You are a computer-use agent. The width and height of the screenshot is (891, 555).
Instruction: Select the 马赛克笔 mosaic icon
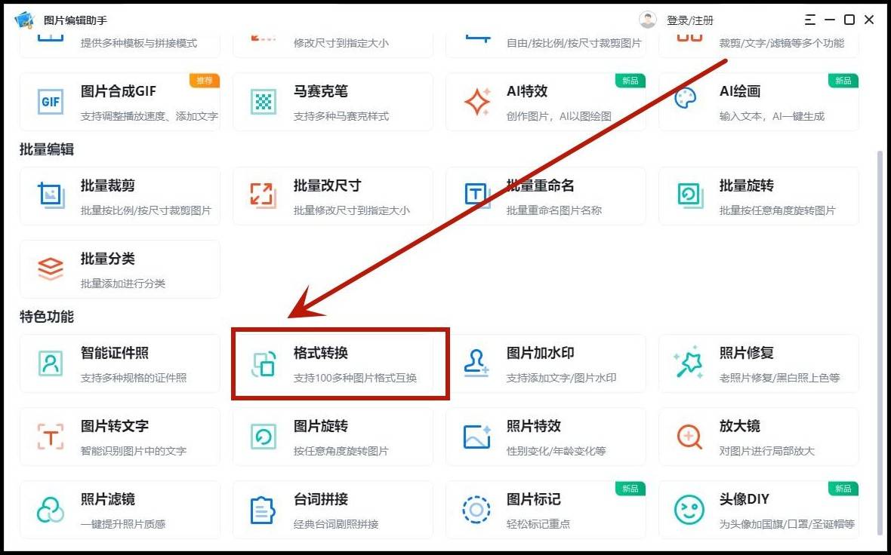[264, 102]
